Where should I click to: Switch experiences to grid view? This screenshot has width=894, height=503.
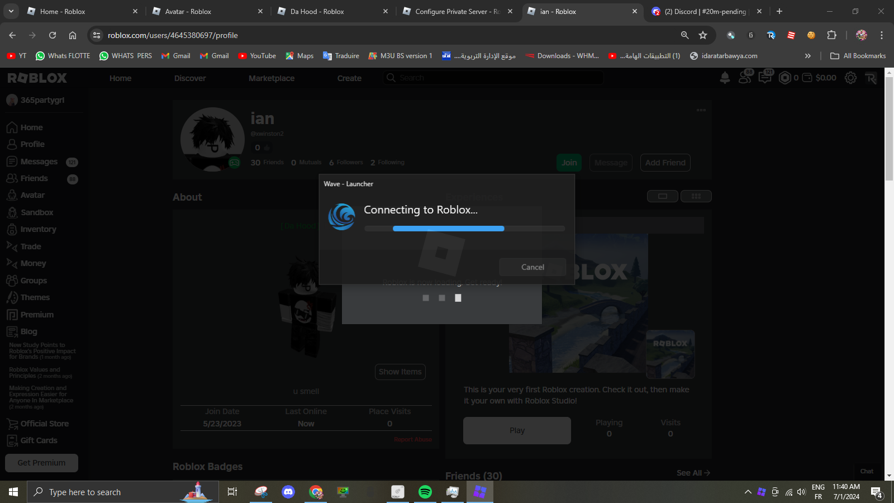696,196
